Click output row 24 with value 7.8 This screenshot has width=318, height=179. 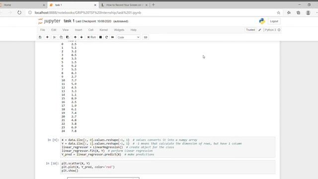click(x=69, y=131)
